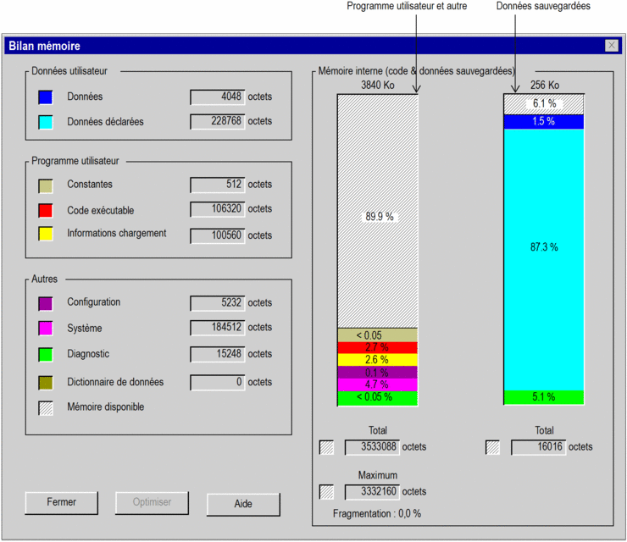Click the Diagnostic value field 15248
Image resolution: width=627 pixels, height=542 pixels.
[x=218, y=354]
